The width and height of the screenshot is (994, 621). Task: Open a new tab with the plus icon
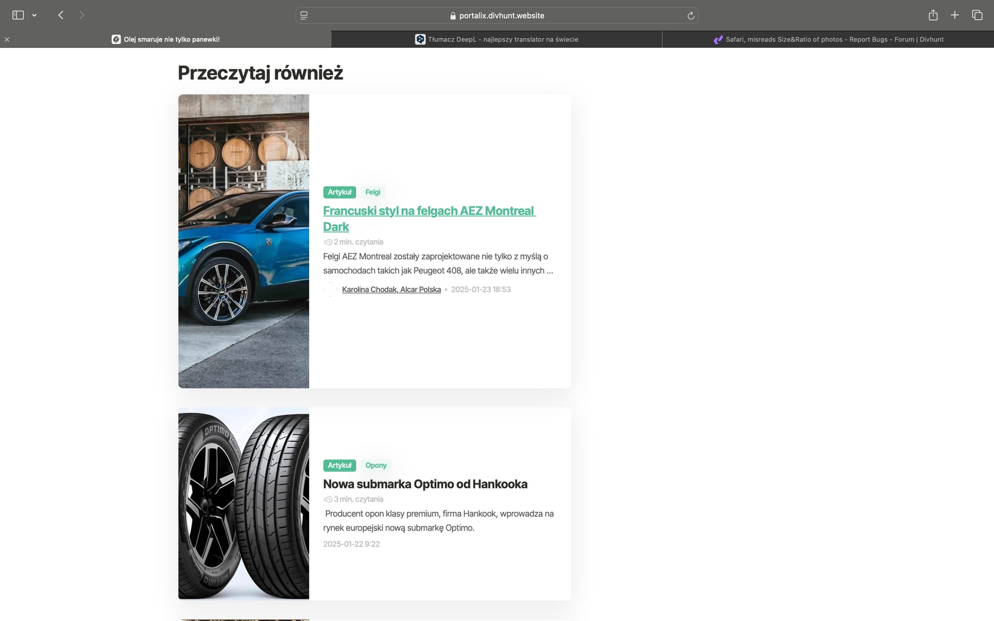pyautogui.click(x=955, y=15)
